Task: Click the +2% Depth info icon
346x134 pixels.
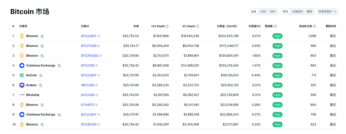Action: [167, 26]
